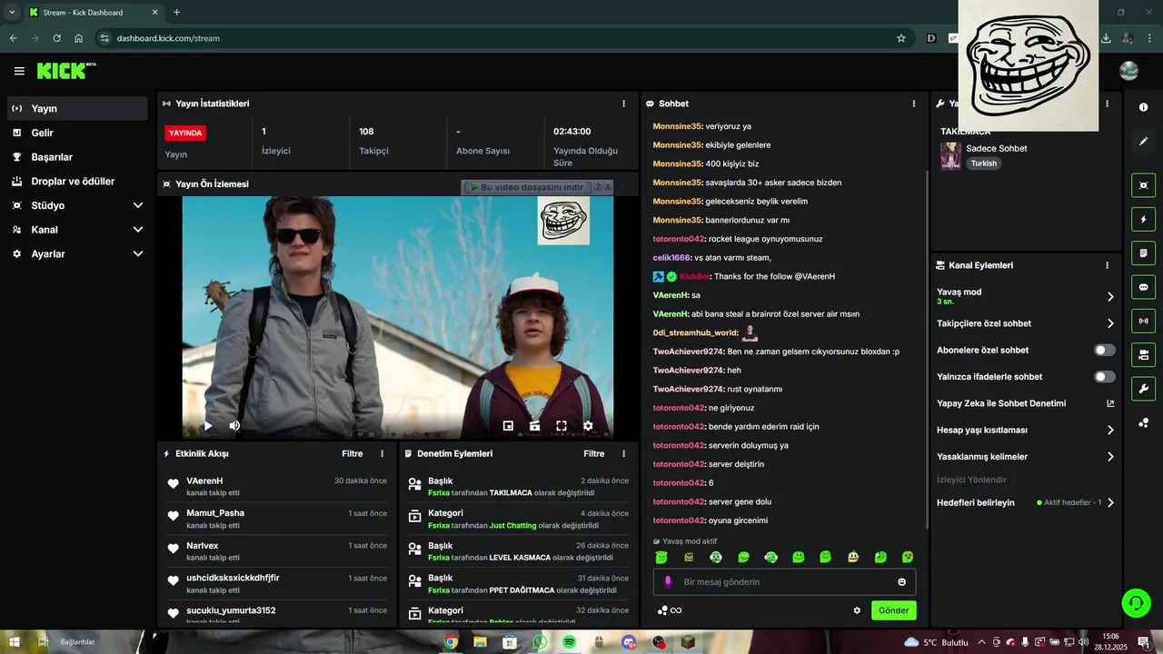Click the picture-in-picture icon on preview
The image size is (1163, 654).
point(508,425)
